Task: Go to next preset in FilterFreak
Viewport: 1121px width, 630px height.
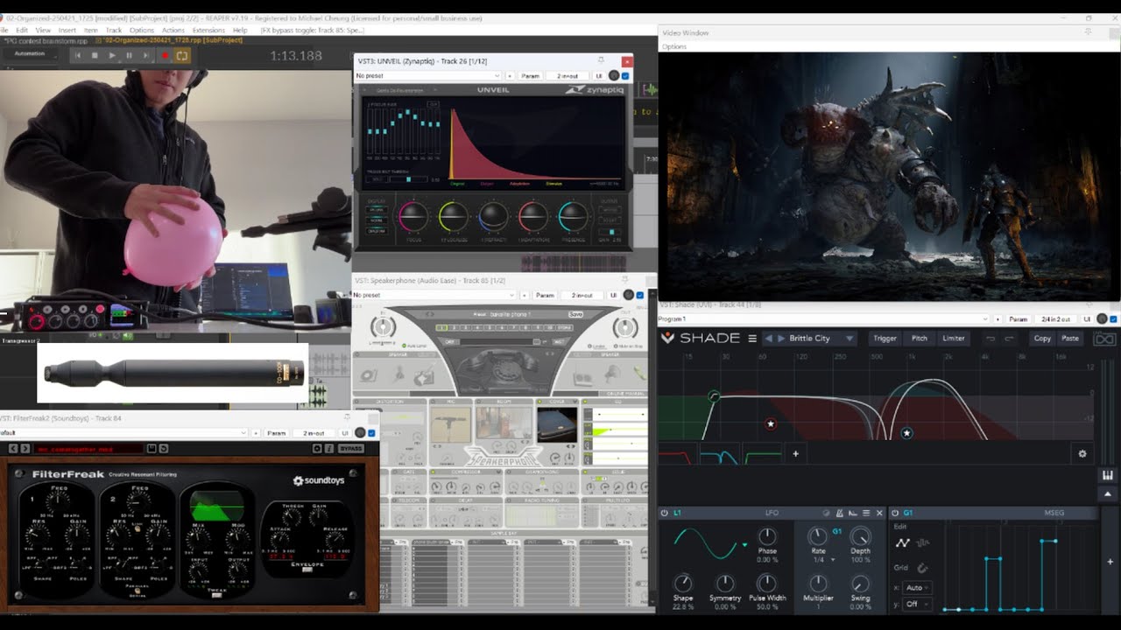Action: pyautogui.click(x=25, y=449)
